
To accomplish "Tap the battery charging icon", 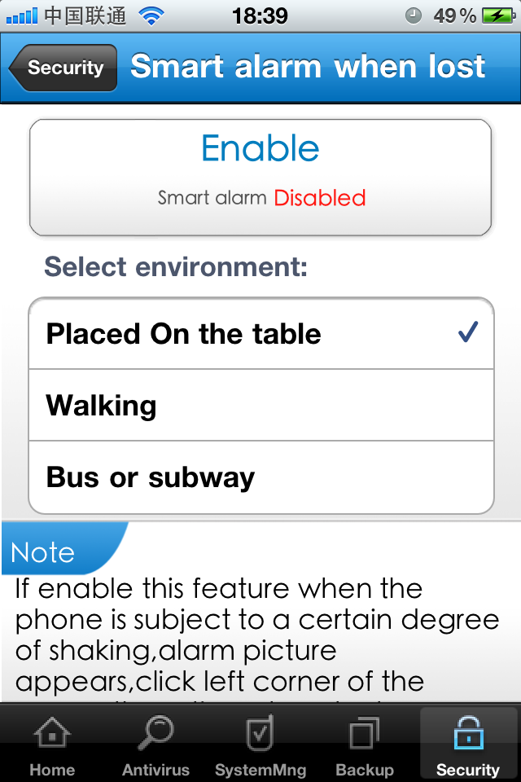I will click(496, 15).
